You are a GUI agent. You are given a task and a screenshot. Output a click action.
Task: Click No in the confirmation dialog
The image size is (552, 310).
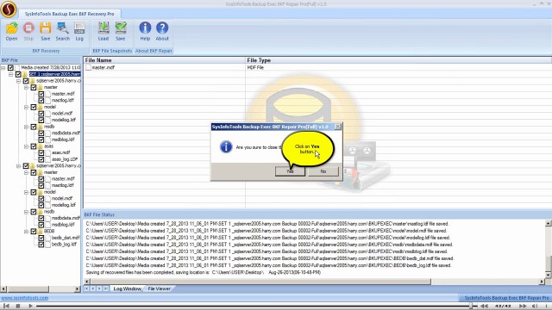[x=323, y=171]
